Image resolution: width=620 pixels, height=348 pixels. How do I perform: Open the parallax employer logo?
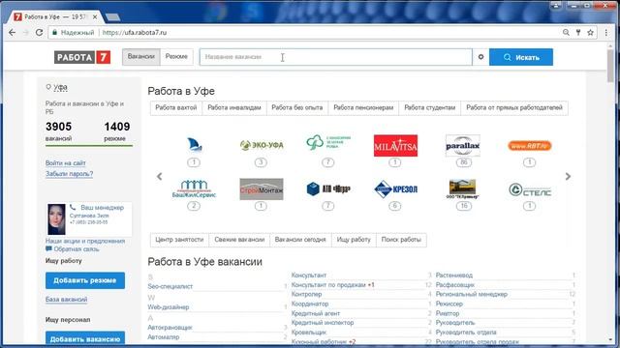[463, 146]
